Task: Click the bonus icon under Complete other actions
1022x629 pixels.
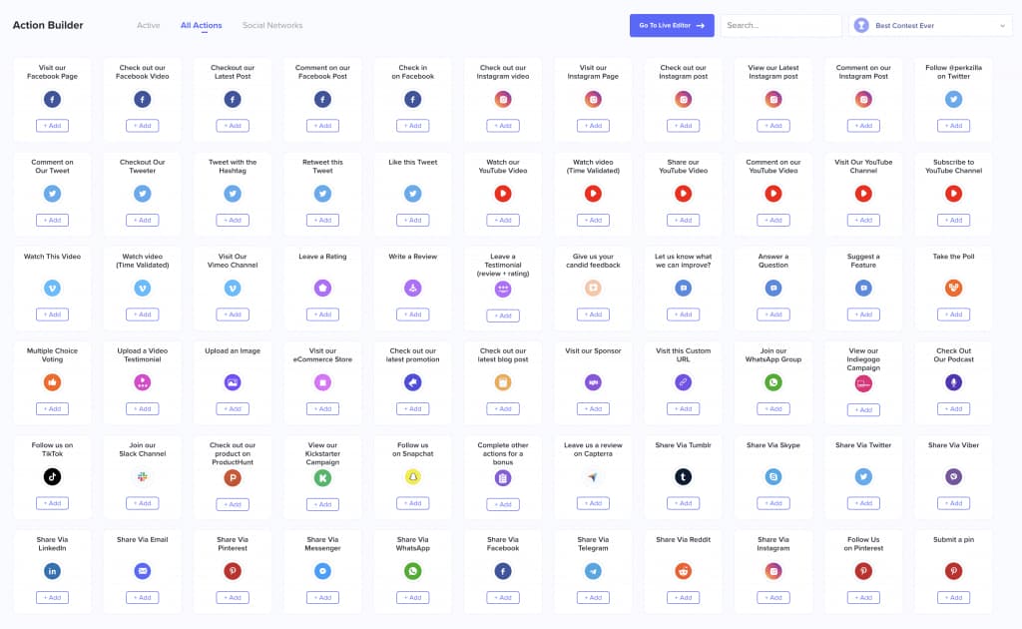Action: click(x=503, y=478)
